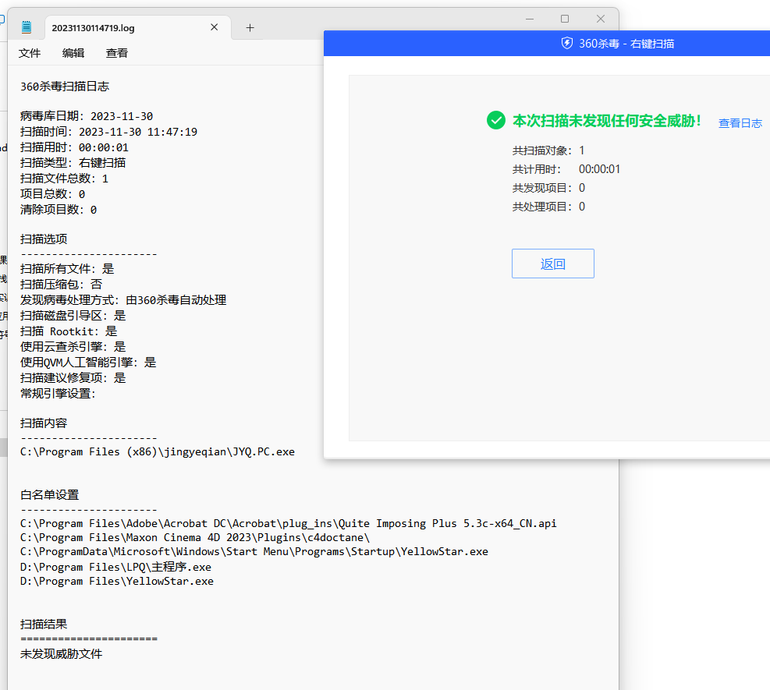Viewport: 770px width, 690px height.
Task: Click the 返回 button in 360杀毒
Action: coord(553,264)
